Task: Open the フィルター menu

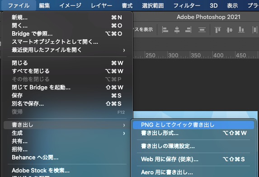Action: coord(187,5)
